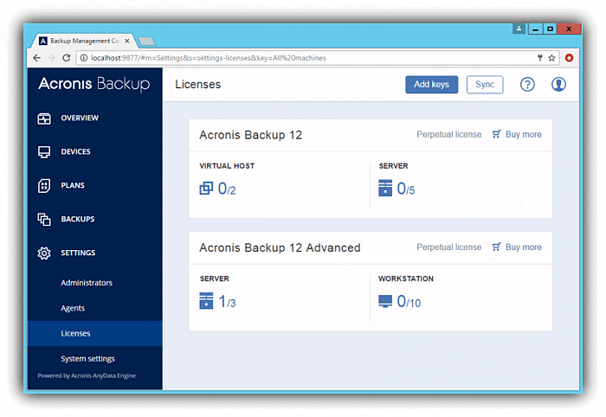Click the VIRTUAL HOST label
Viewport: 606px width, 417px height.
tap(227, 166)
